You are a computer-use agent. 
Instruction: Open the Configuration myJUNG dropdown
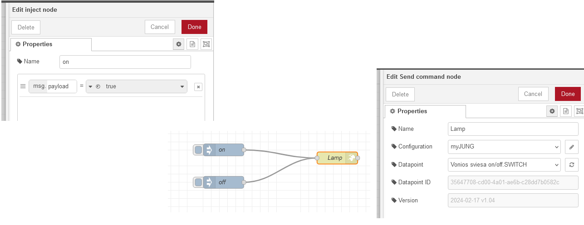(x=504, y=147)
